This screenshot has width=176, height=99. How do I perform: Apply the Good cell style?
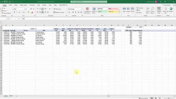103,12
